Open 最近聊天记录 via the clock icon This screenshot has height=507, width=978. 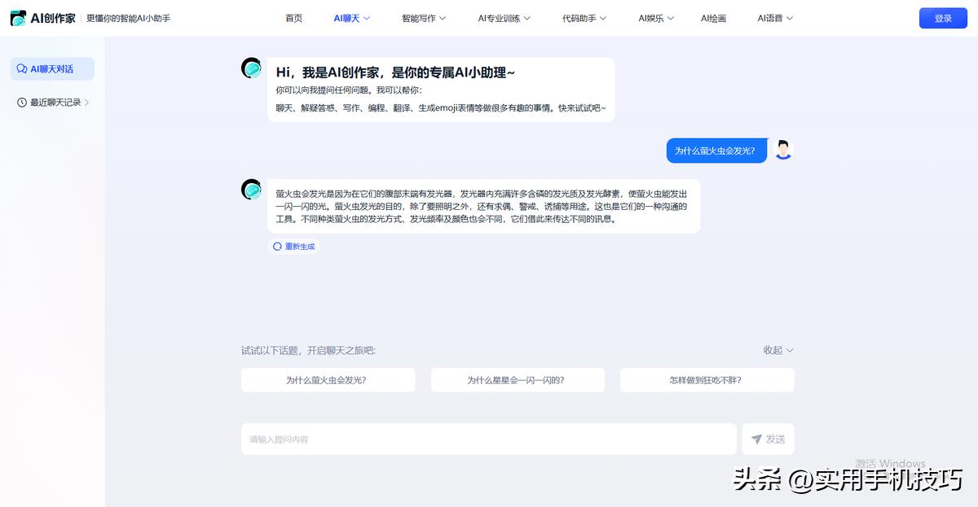point(20,102)
